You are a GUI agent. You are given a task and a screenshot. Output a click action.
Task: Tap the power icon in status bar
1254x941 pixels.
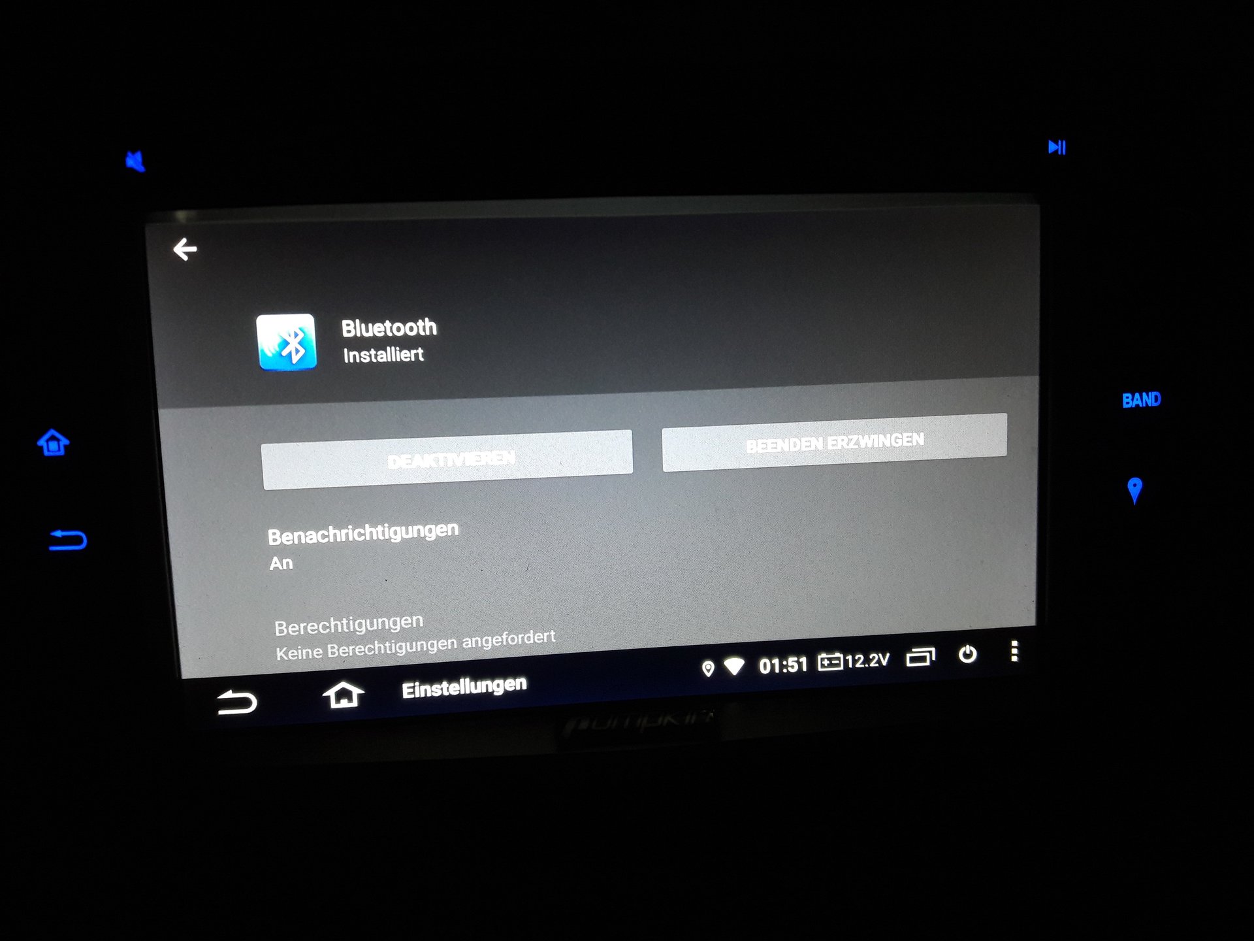click(x=968, y=654)
